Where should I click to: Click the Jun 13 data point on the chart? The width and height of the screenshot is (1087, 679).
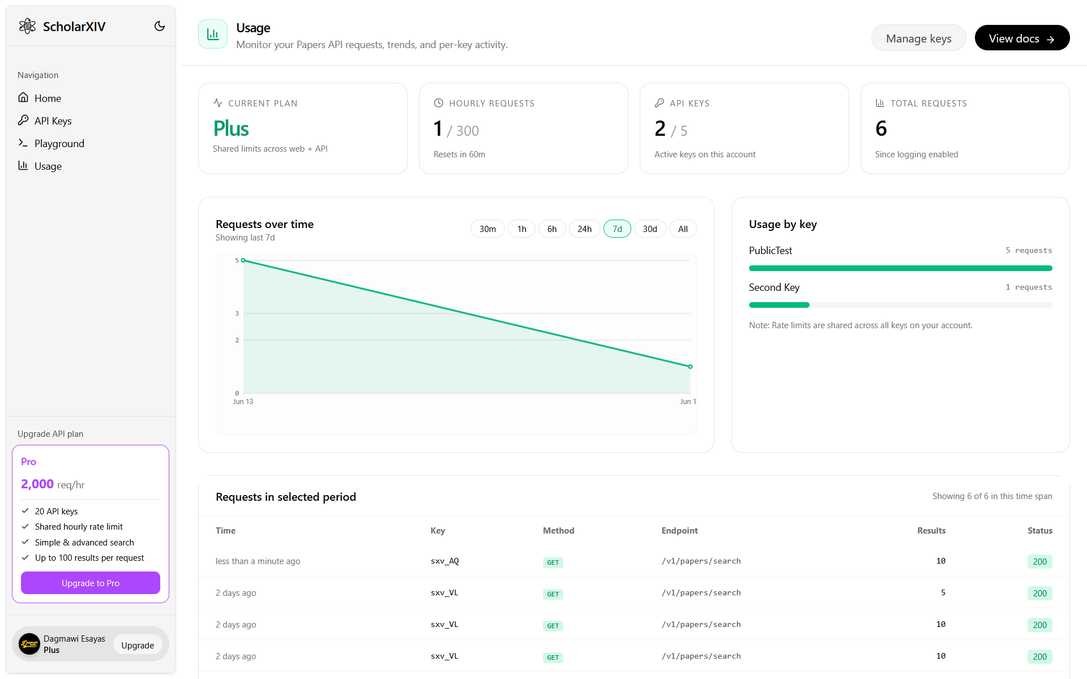243,260
